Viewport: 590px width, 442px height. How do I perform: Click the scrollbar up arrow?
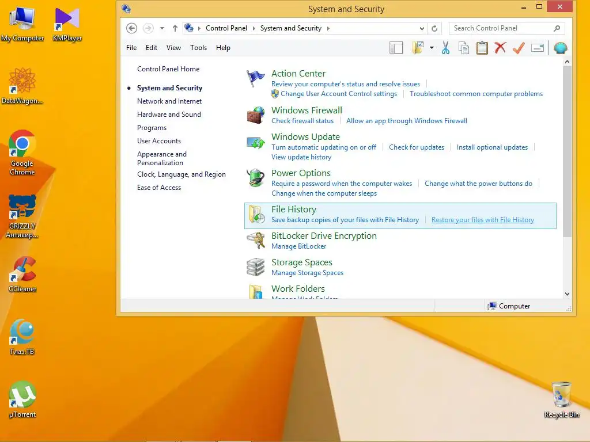point(568,62)
